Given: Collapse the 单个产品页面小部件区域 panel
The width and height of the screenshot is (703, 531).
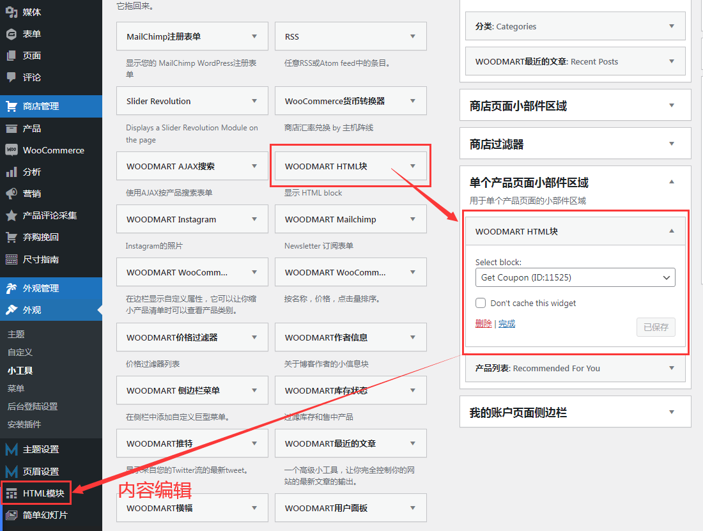Looking at the screenshot, I should (672, 182).
